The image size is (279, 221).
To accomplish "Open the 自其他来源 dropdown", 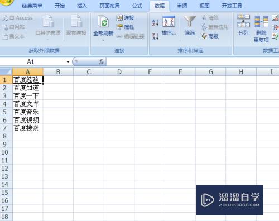I will pos(48,27).
